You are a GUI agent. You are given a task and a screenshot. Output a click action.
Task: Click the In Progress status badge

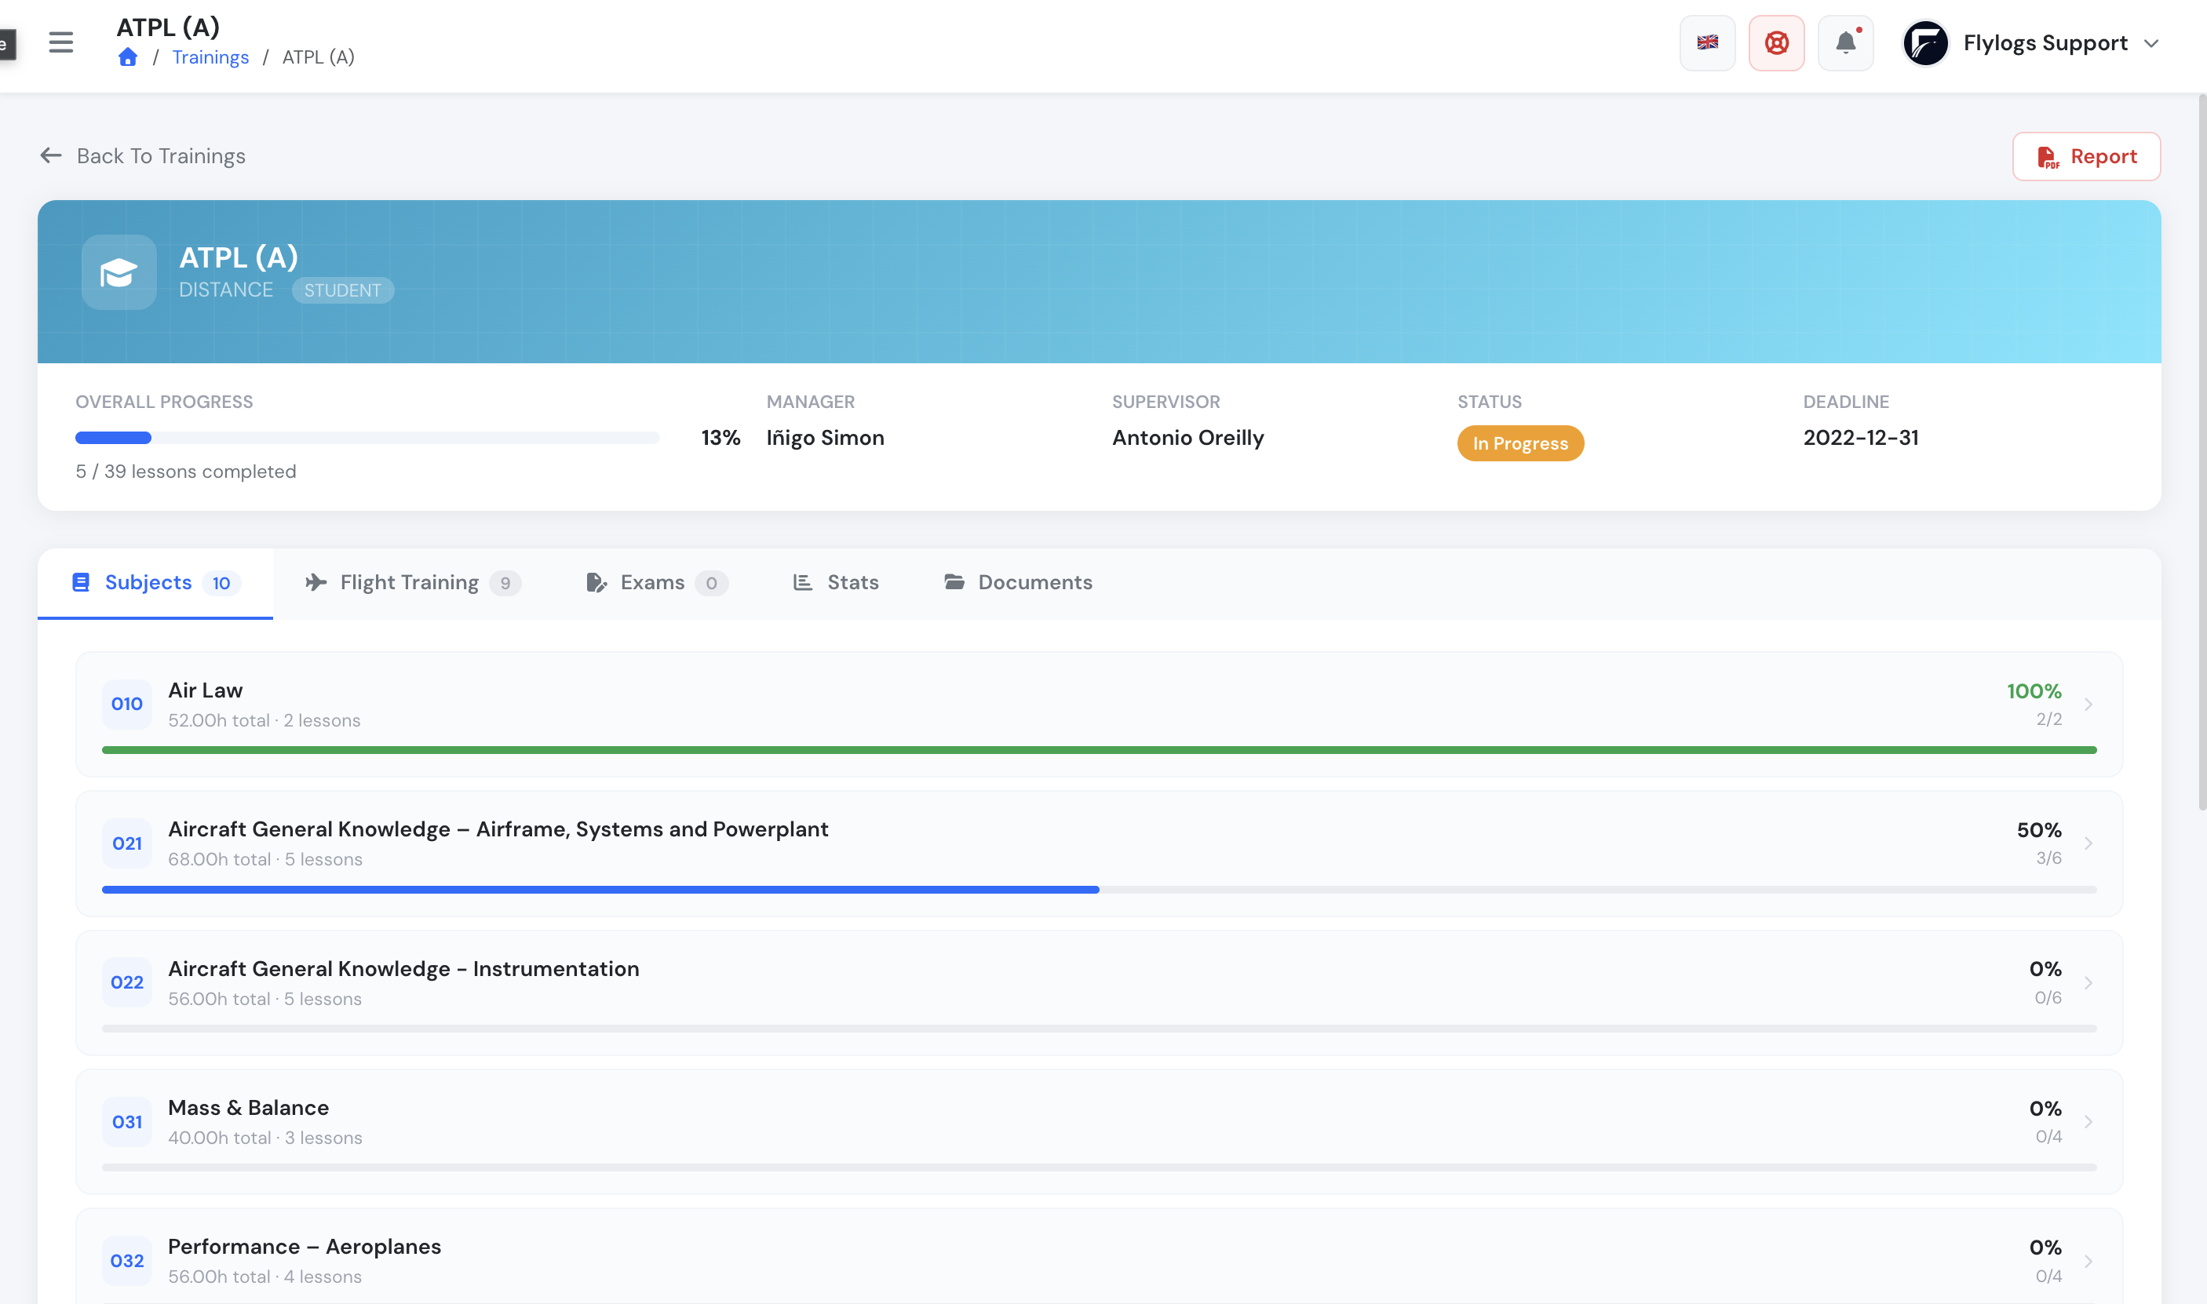coord(1519,444)
